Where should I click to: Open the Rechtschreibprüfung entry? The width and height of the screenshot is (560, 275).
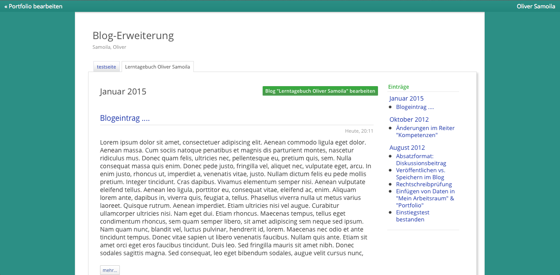coord(423,185)
